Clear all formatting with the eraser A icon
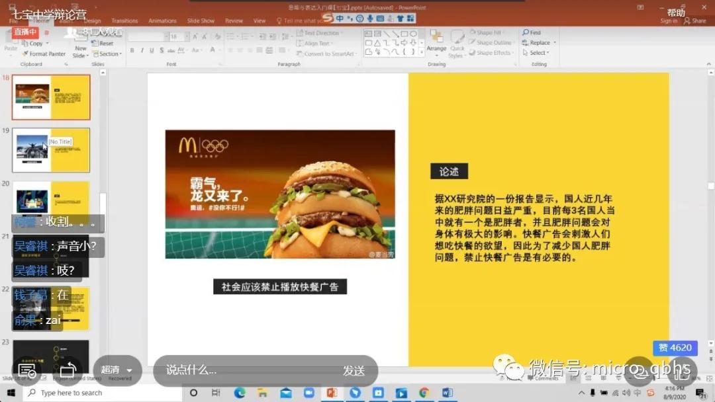 coord(217,36)
